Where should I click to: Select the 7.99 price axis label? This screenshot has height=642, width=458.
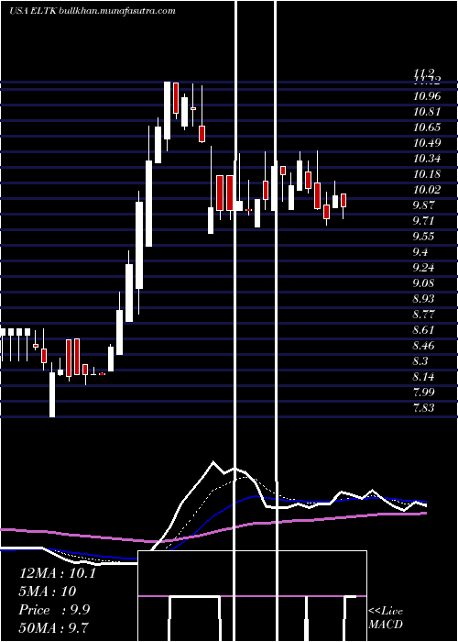coord(424,392)
